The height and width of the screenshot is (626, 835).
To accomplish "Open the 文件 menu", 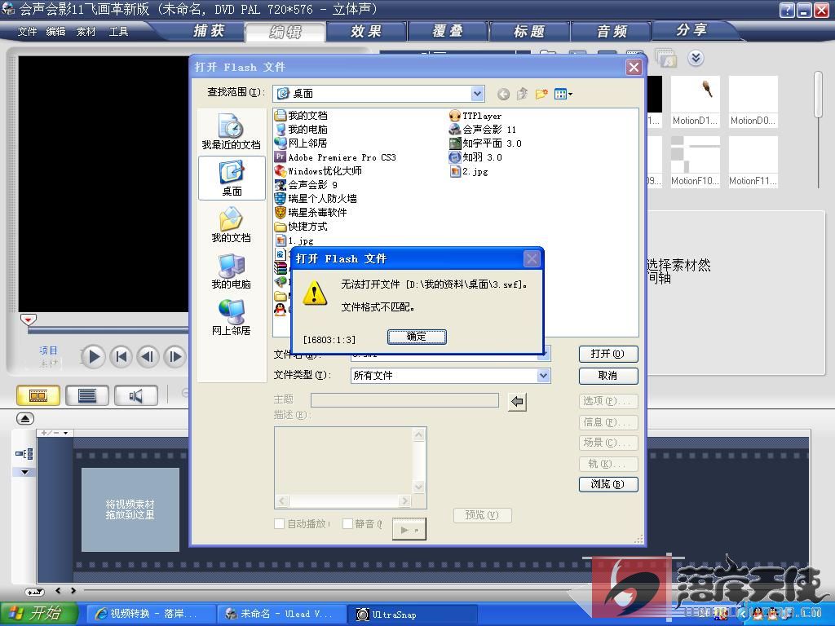I will point(27,32).
